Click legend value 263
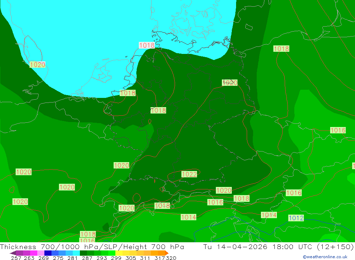 [29, 258]
